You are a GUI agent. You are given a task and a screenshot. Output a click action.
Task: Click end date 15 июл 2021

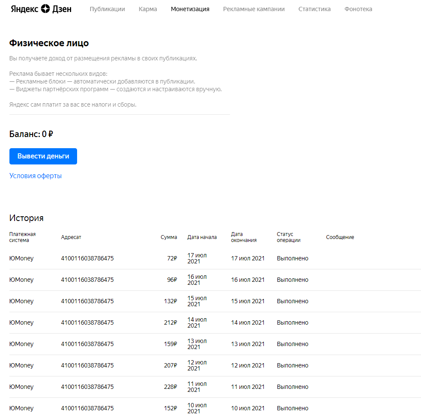coord(248,301)
